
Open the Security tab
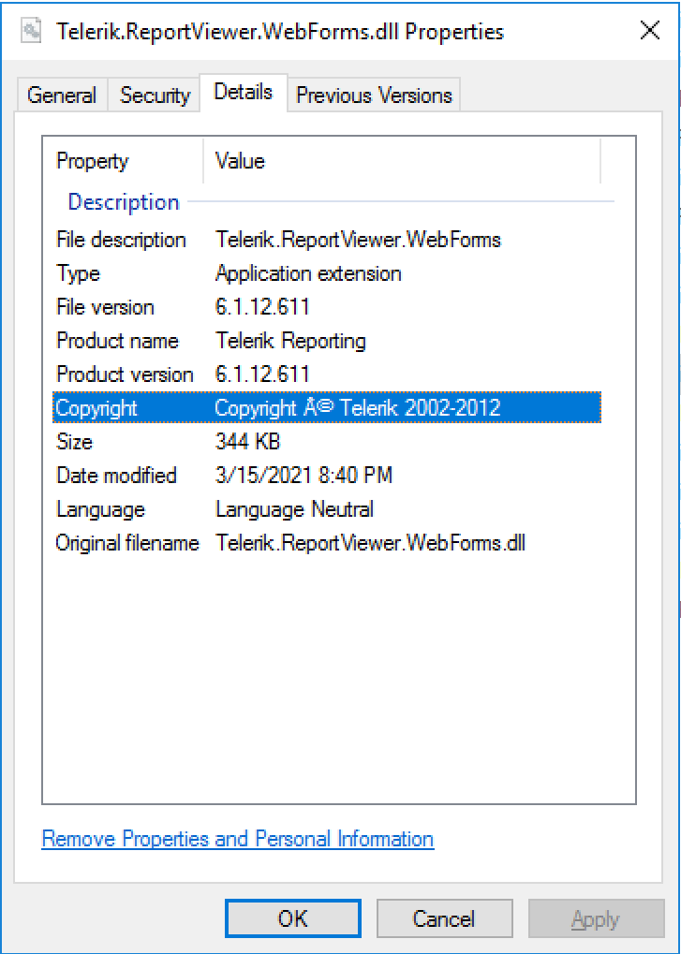[x=155, y=95]
